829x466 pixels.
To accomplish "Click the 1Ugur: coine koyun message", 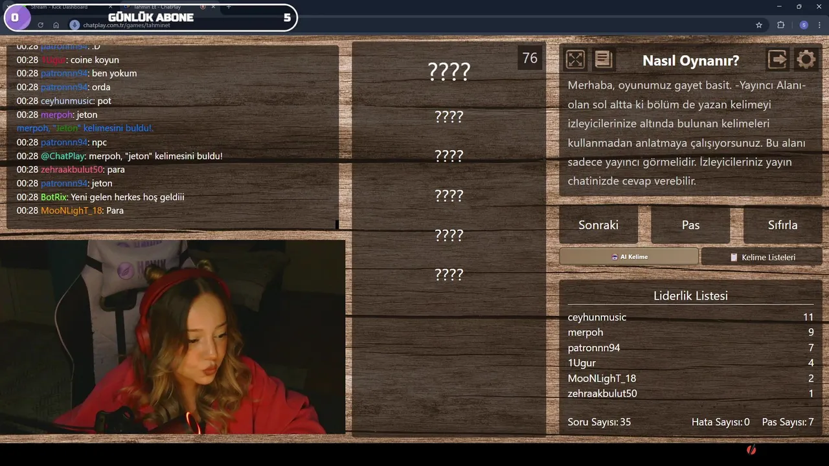I will tap(68, 60).
